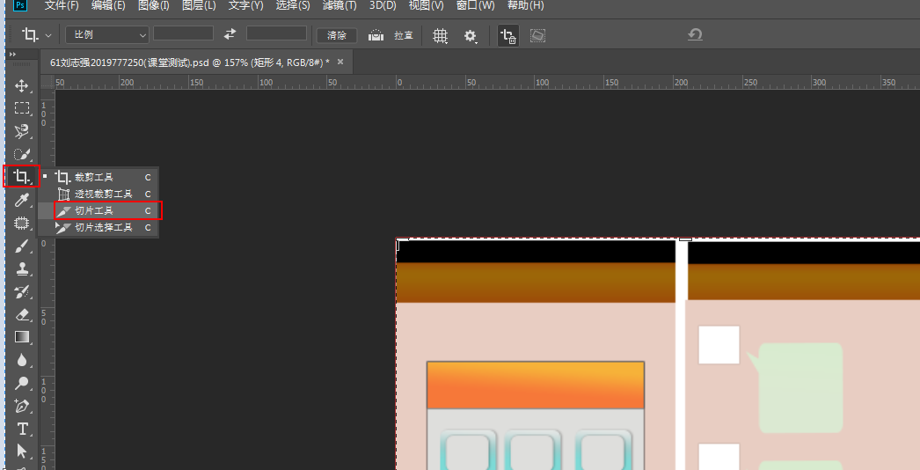Select the Gradient tool

[x=22, y=337]
